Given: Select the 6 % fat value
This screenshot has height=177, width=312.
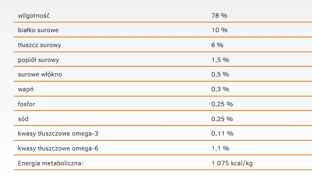Looking at the screenshot, I should [217, 45].
